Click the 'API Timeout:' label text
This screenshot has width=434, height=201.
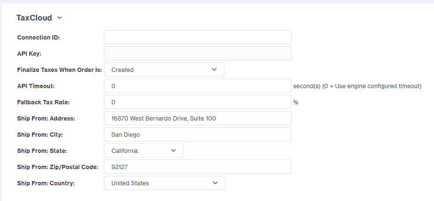(x=36, y=86)
